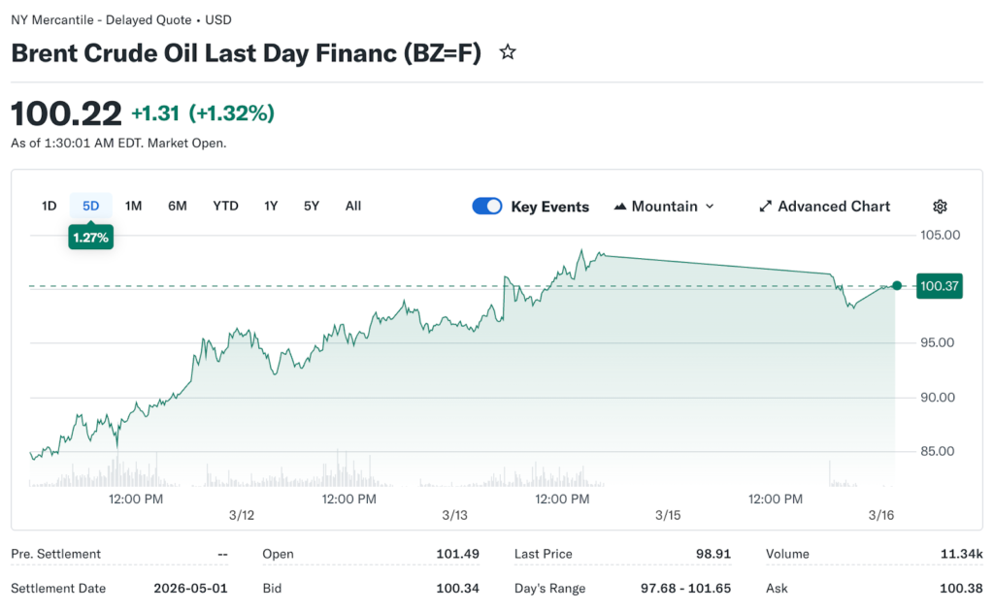Toggle the Key Events switch
This screenshot has width=994, height=612.
[x=487, y=207]
